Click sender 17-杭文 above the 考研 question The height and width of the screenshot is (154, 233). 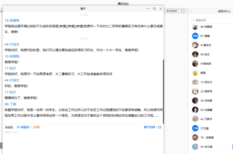tap(10, 68)
